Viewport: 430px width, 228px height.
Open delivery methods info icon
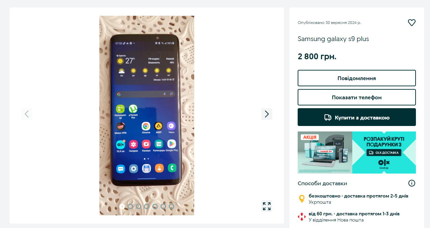411,183
